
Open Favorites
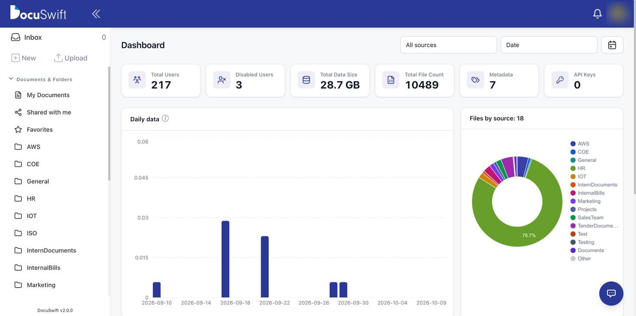(40, 130)
